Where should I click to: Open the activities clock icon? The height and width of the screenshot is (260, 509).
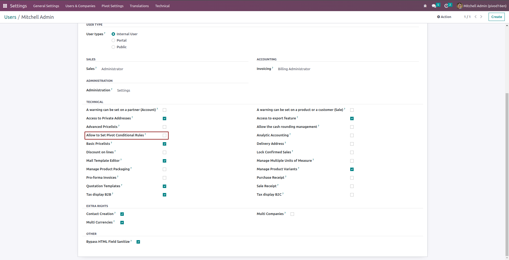click(x=446, y=6)
